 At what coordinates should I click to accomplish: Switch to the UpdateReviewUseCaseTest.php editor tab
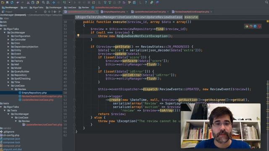tap(150, 12)
